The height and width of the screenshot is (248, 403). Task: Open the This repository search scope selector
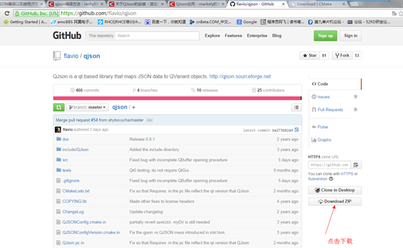coord(101,36)
